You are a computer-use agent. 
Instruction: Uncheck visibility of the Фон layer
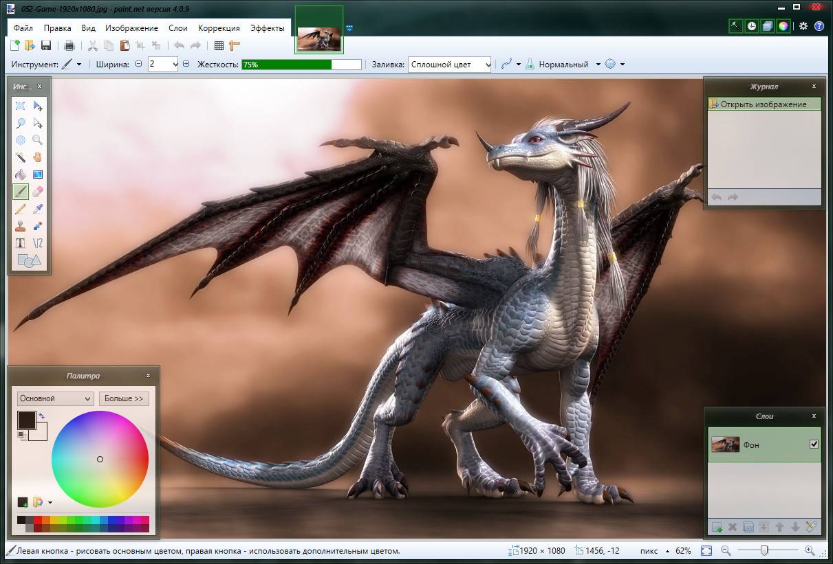[814, 444]
